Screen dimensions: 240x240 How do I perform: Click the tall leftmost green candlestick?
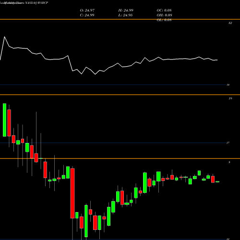click(x=4, y=120)
